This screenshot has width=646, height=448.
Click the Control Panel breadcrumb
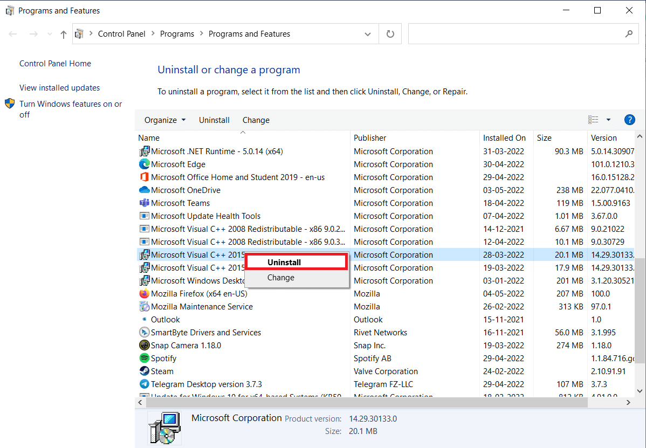point(121,34)
